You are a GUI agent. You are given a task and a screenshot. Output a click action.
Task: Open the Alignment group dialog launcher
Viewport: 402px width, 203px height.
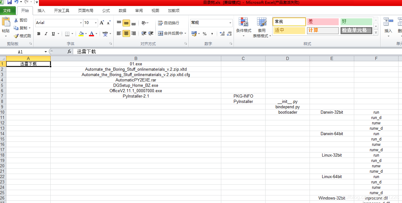[186, 44]
